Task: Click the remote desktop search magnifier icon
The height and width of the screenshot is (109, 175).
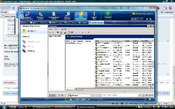Action: [140, 95]
